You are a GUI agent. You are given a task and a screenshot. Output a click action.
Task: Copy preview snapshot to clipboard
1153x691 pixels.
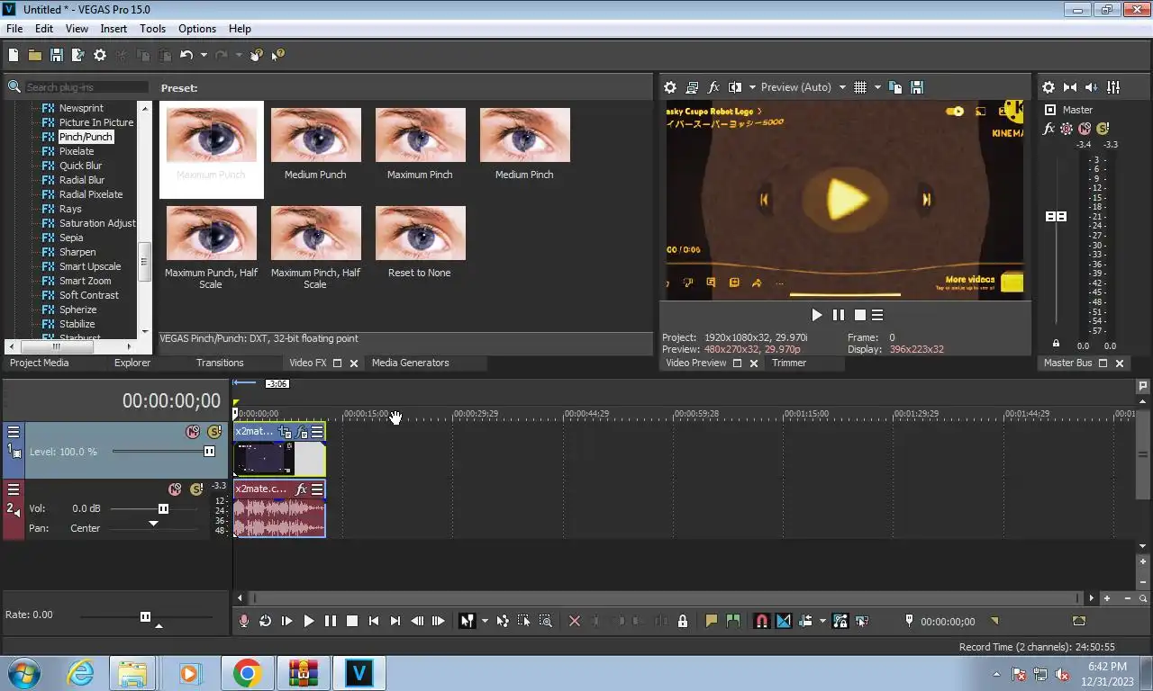click(895, 87)
